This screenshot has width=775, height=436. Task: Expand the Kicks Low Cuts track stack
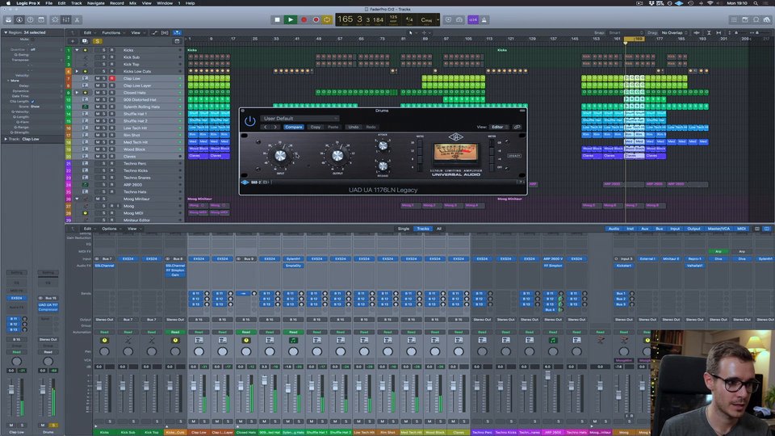pos(77,71)
